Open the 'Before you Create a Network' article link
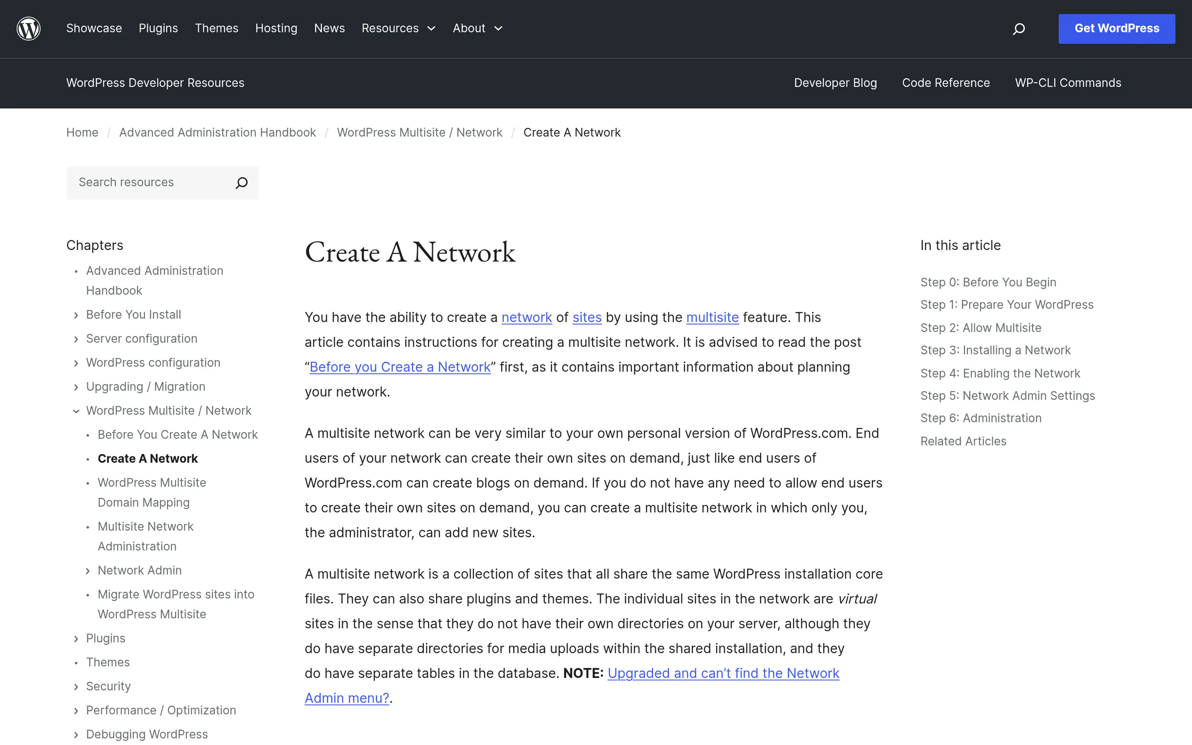 400,367
